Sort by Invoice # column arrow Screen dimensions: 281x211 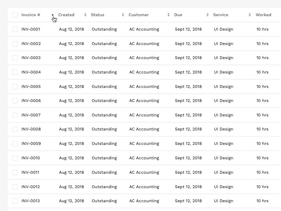[53, 15]
